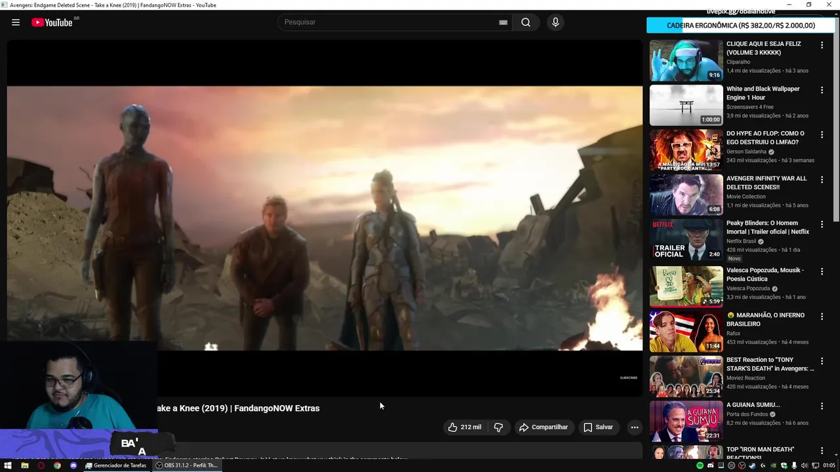Play A GUIANA SUMIU thumbnail
Screen dimensions: 840x472
686,421
